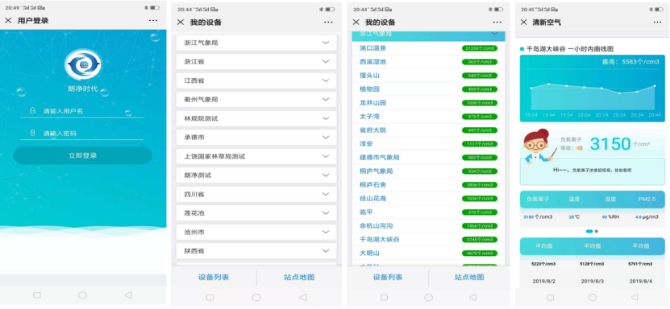Screen dimensions: 670x309
Task: Expand the 江西省 group
Action: coord(256,80)
